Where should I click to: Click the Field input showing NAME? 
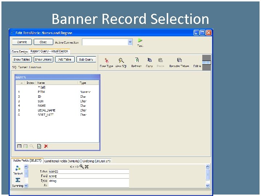pyautogui.click(x=89, y=176)
